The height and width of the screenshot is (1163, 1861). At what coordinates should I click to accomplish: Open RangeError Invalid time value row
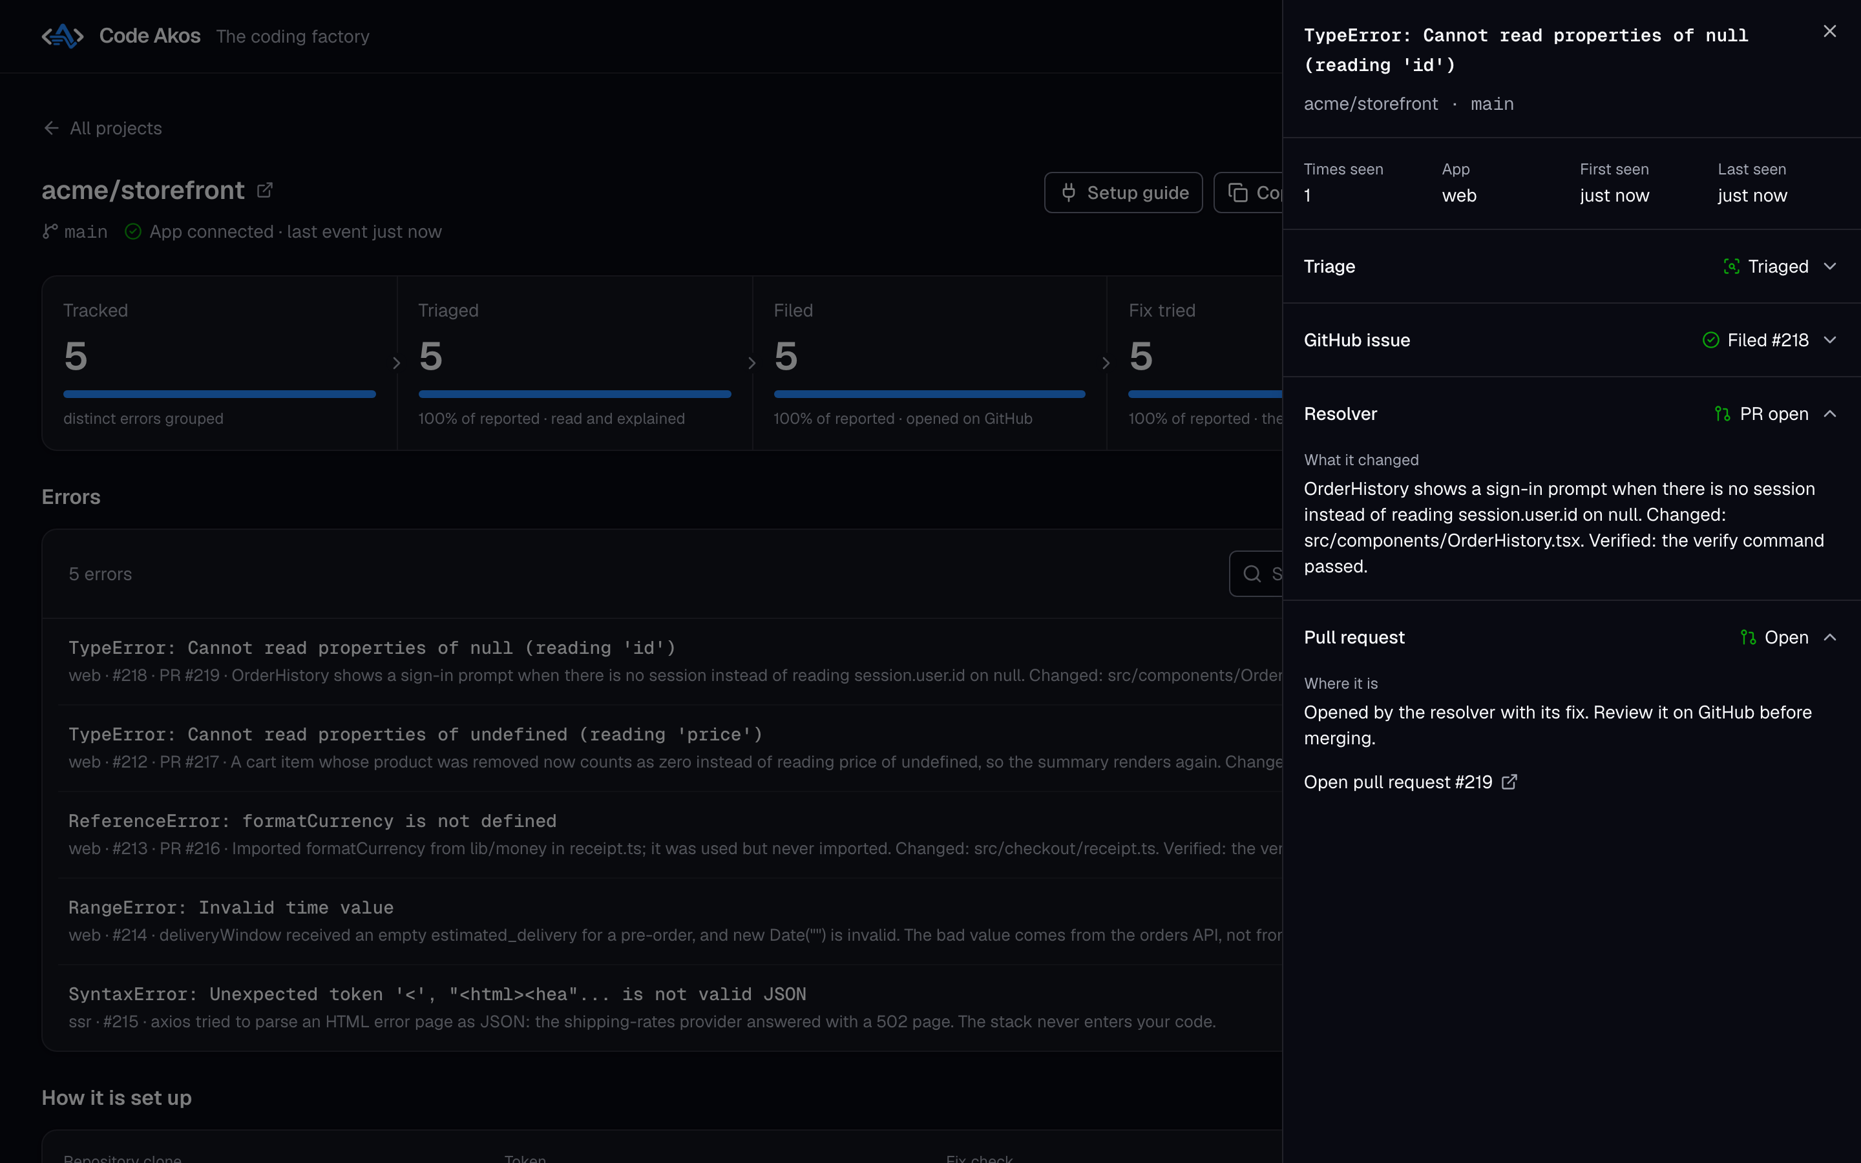pos(670,921)
